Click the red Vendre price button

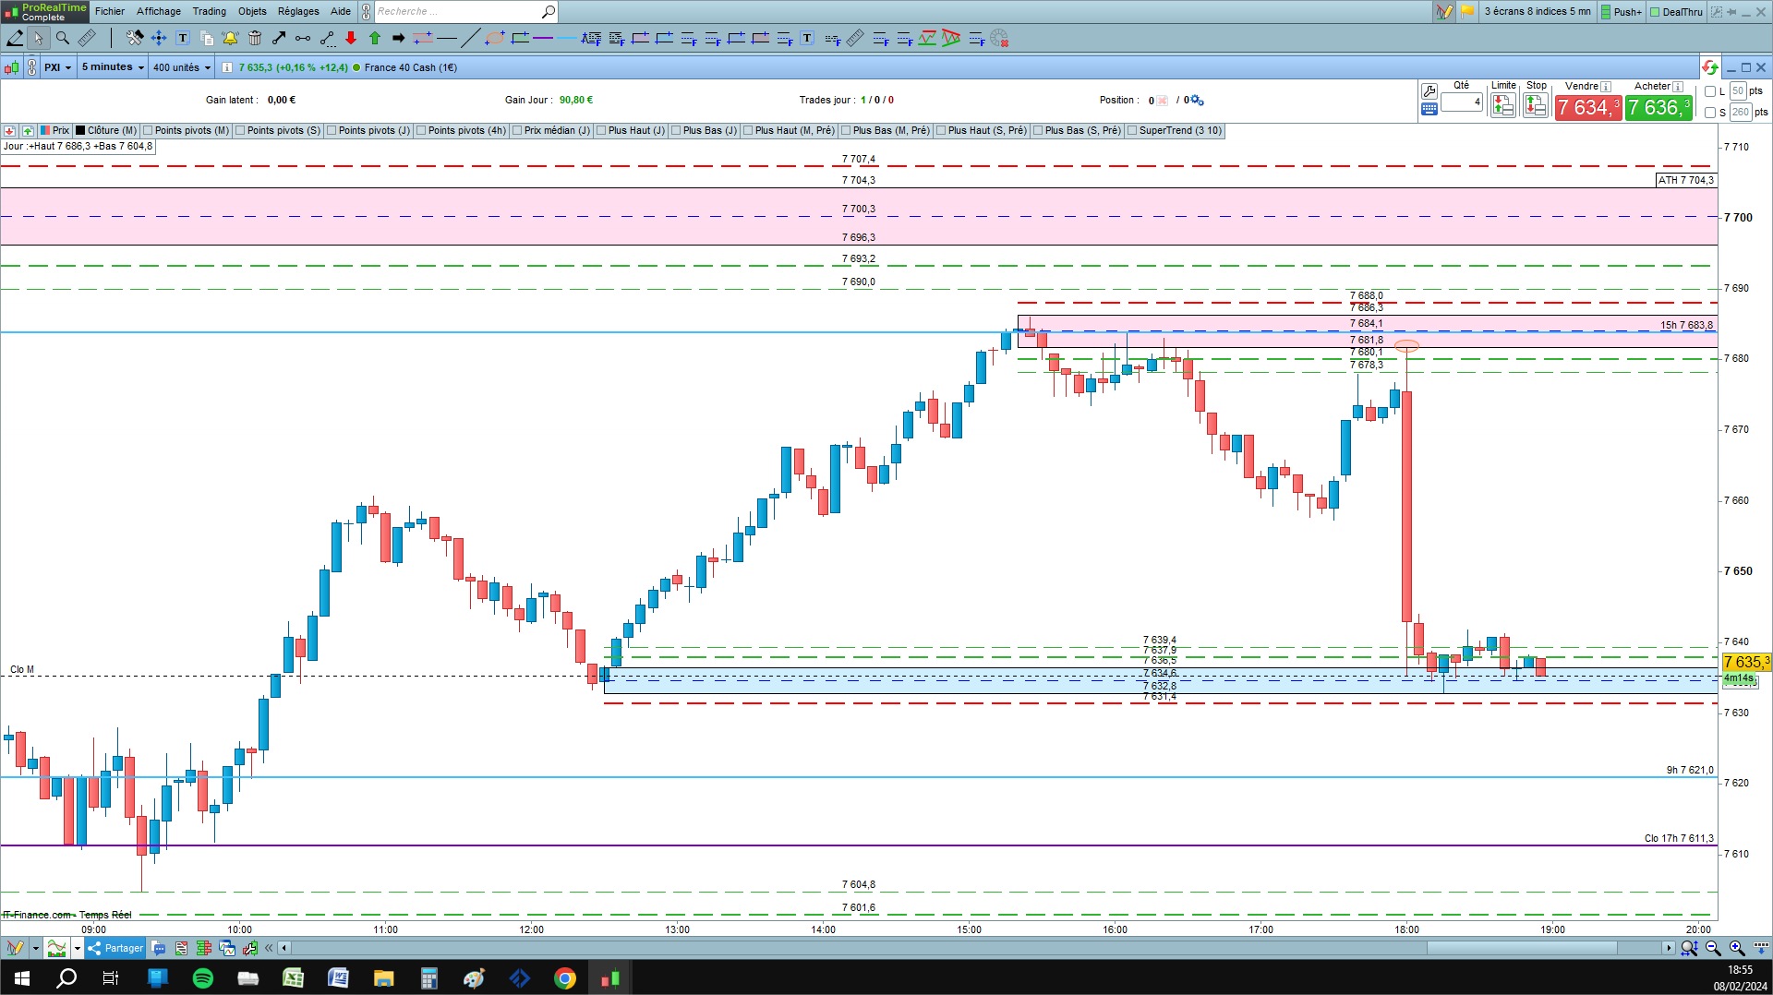pos(1588,108)
